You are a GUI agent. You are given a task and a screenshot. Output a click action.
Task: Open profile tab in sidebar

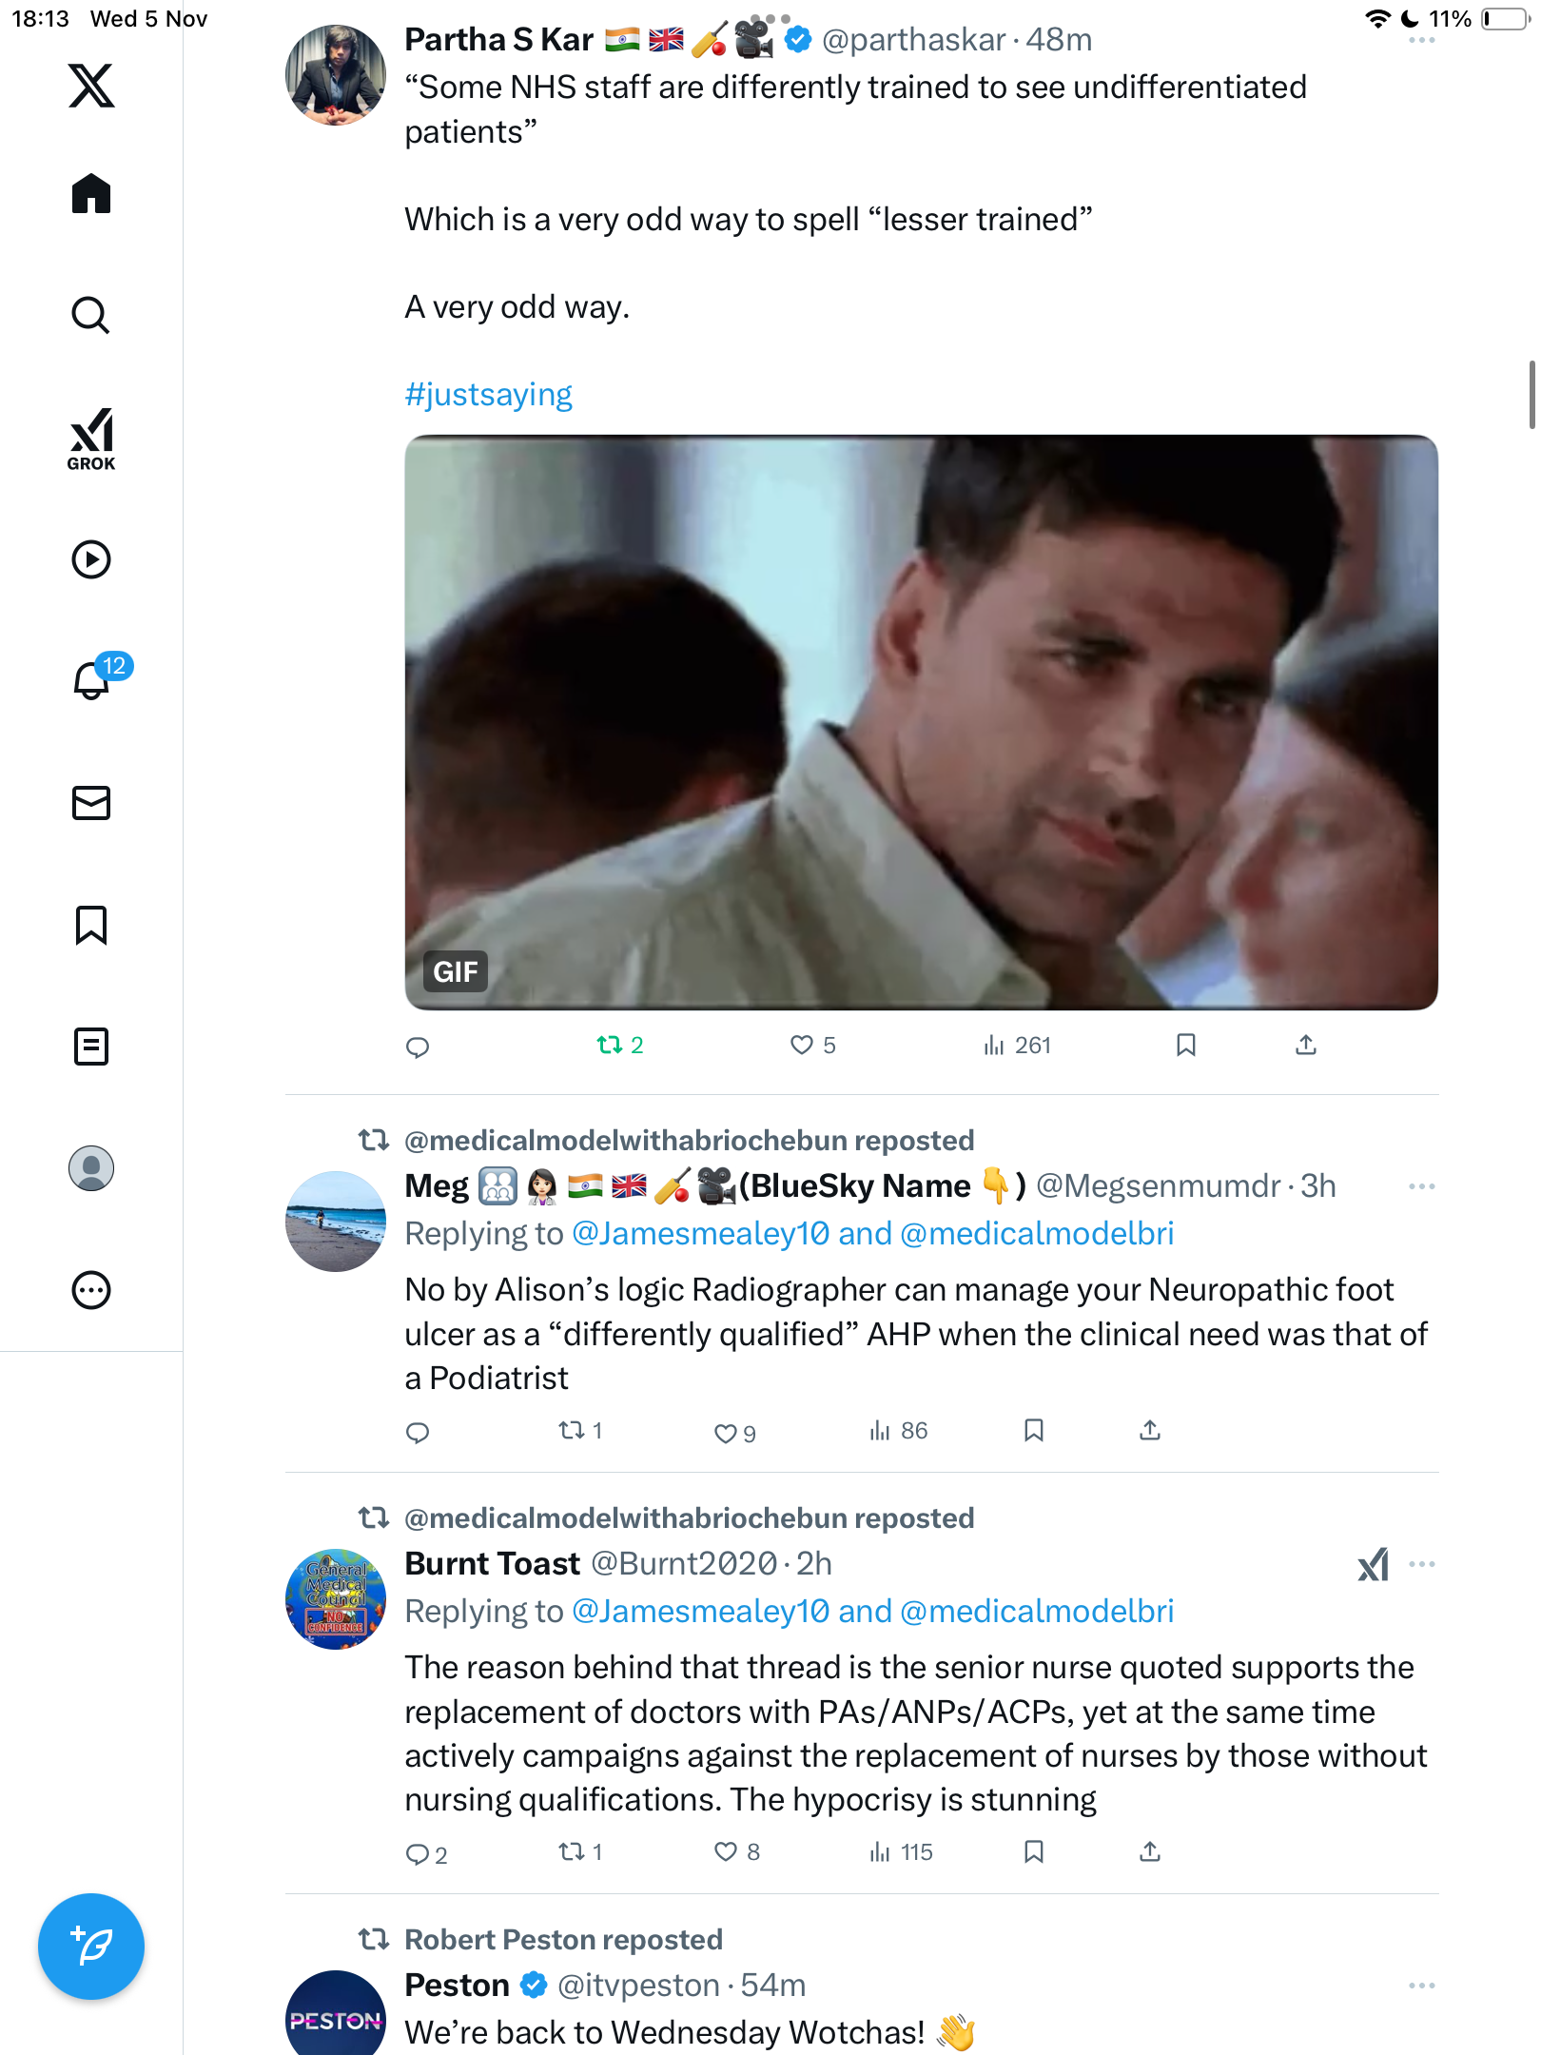(91, 1168)
